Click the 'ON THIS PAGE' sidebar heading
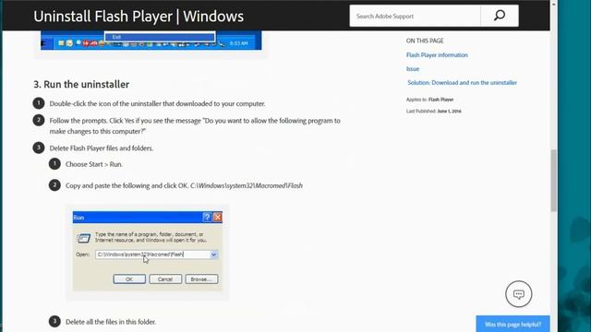The image size is (591, 332). [x=425, y=41]
